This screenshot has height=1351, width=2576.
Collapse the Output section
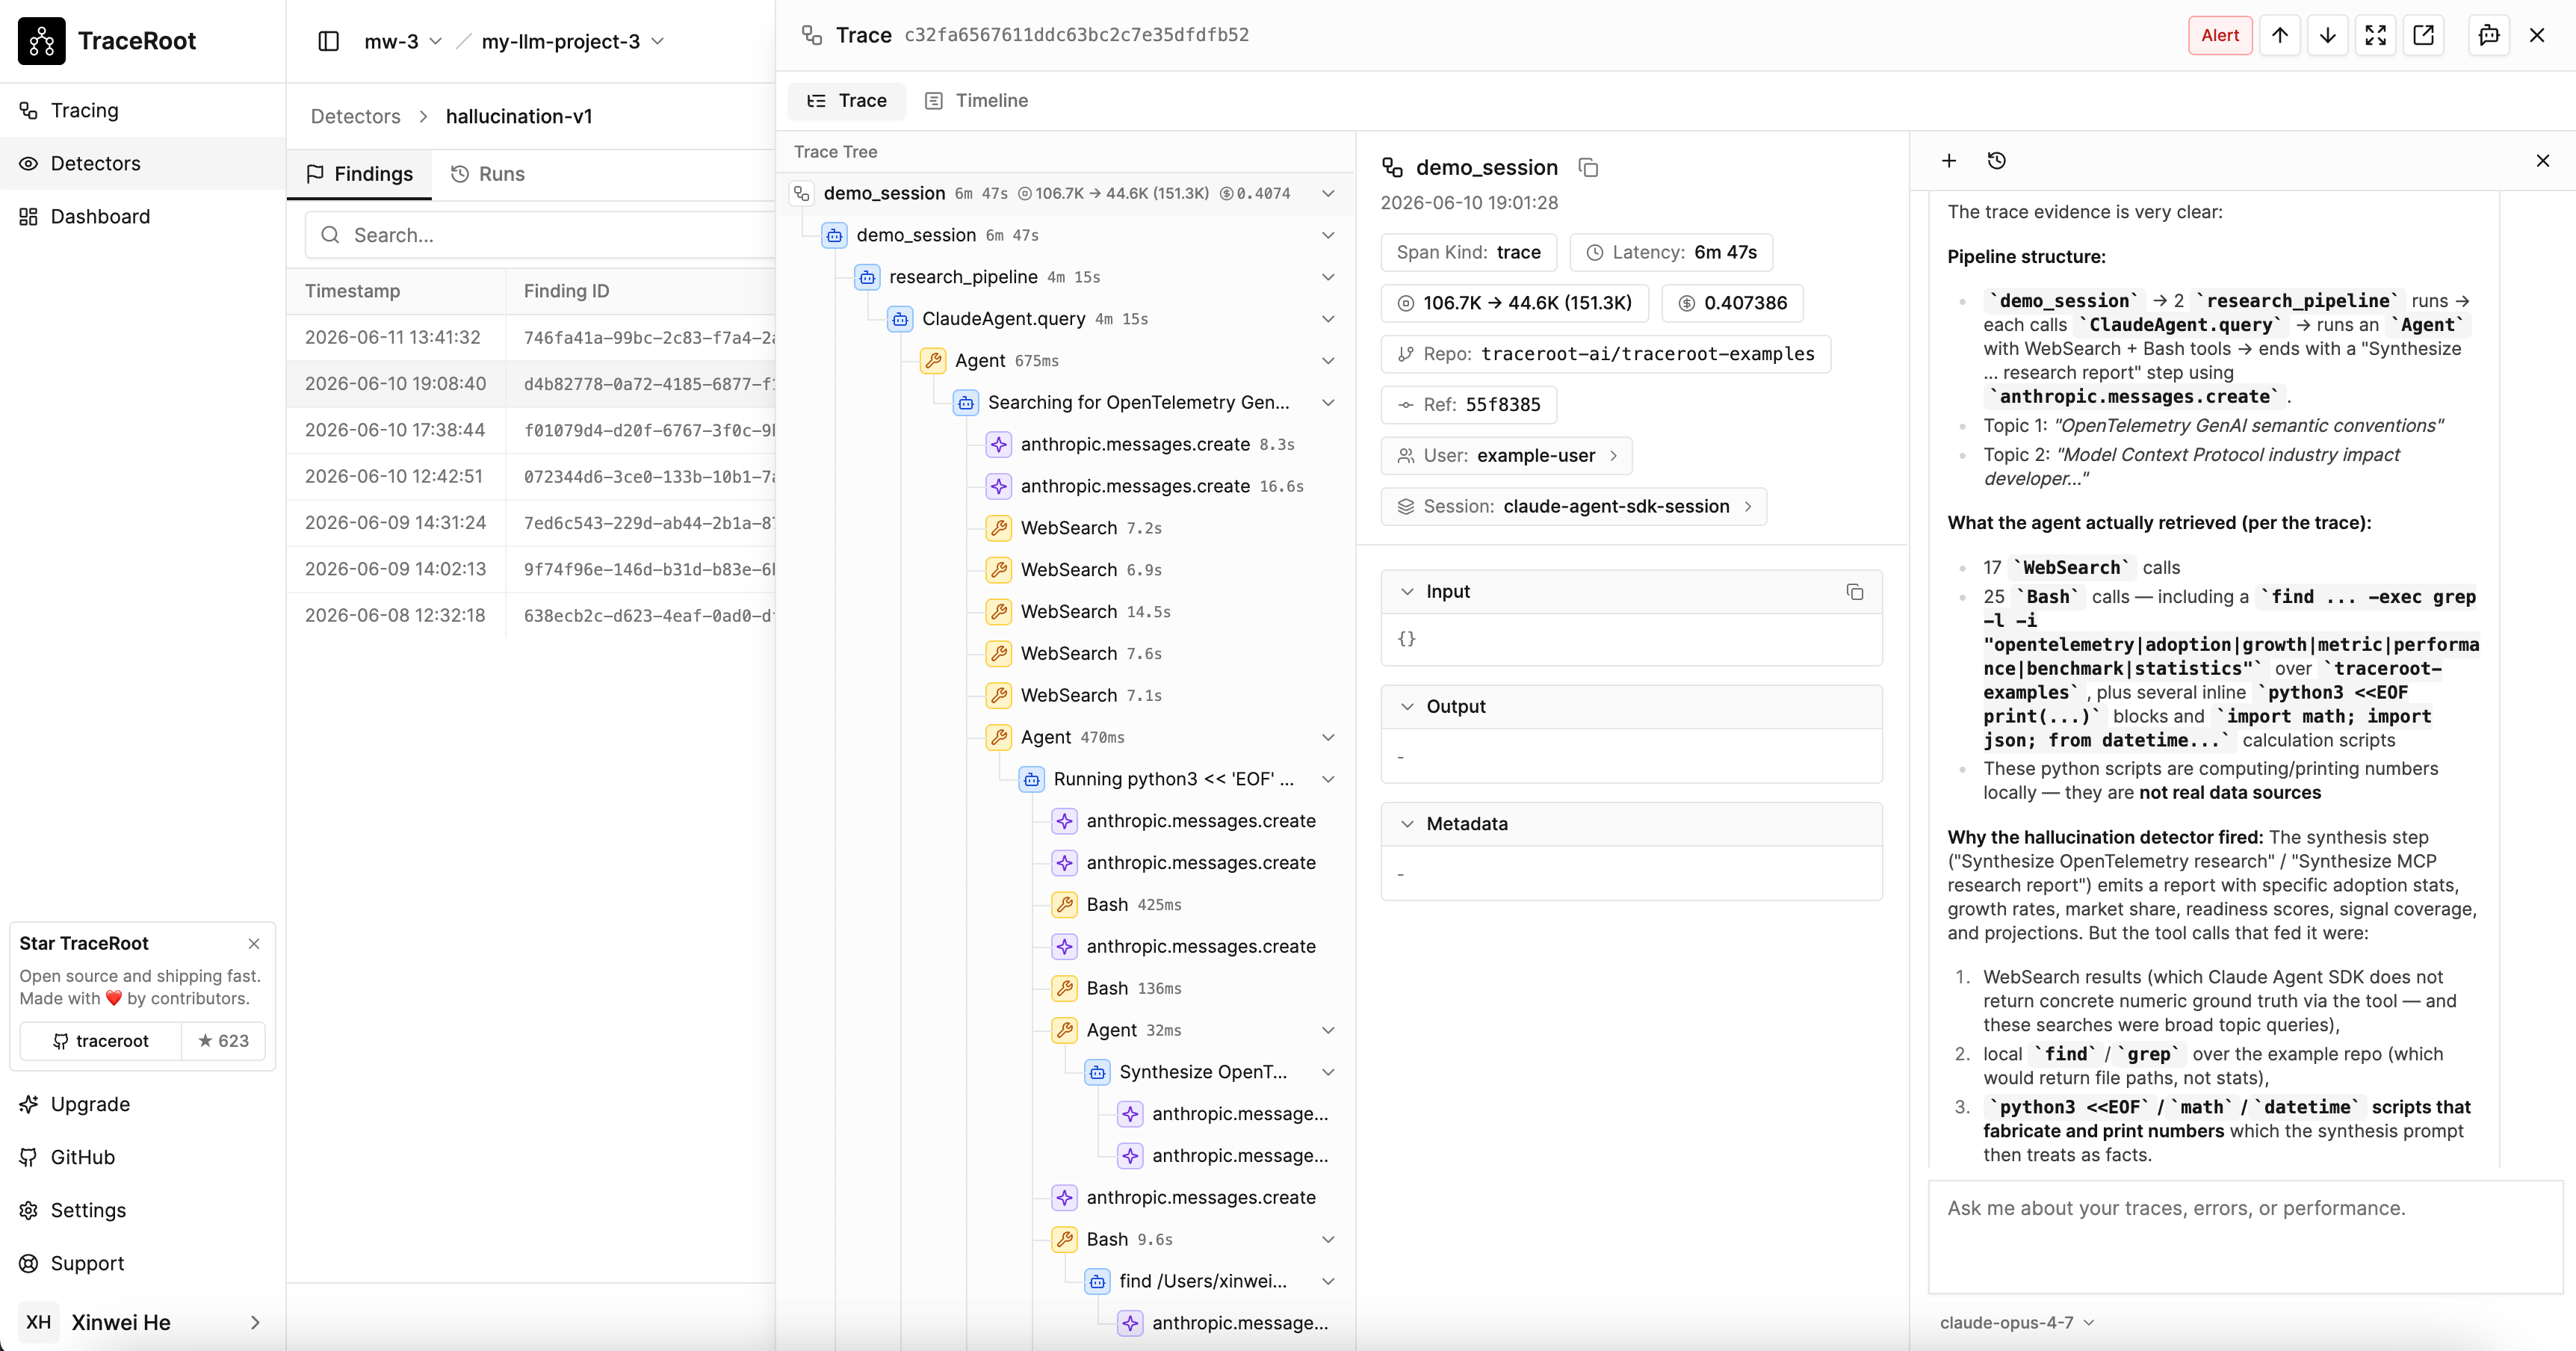tap(1407, 707)
